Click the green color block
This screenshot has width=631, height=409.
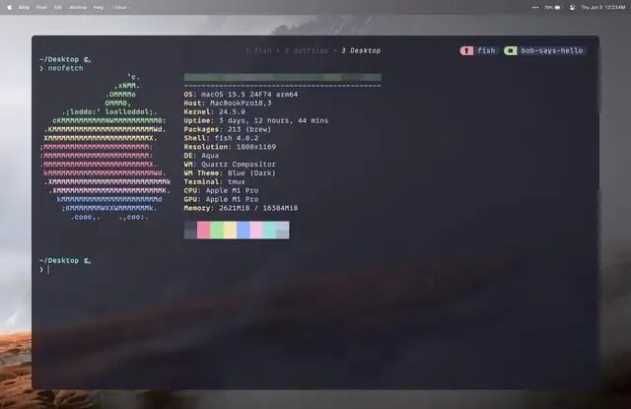217,230
